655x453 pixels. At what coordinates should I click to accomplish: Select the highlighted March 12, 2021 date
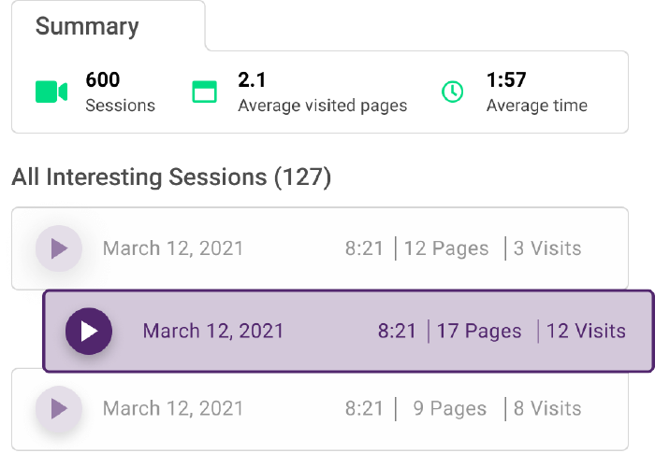(213, 331)
